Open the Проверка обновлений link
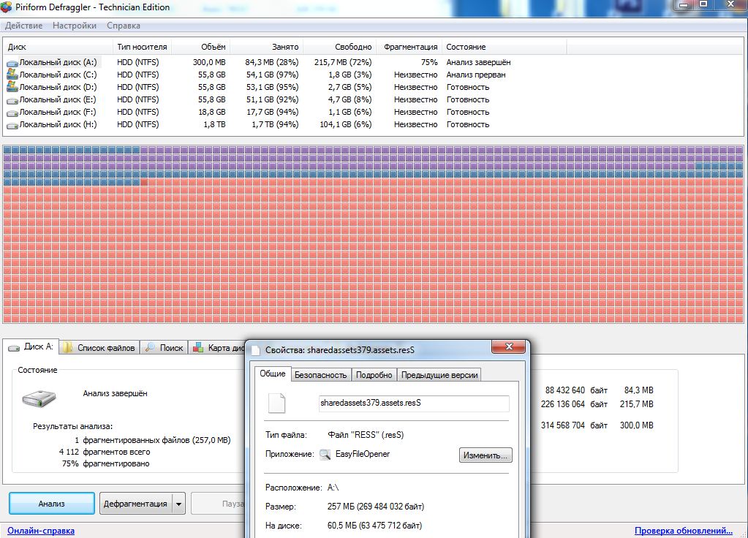 pos(683,531)
